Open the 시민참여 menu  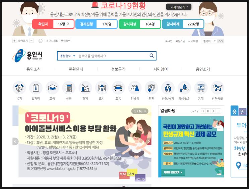click(x=161, y=69)
